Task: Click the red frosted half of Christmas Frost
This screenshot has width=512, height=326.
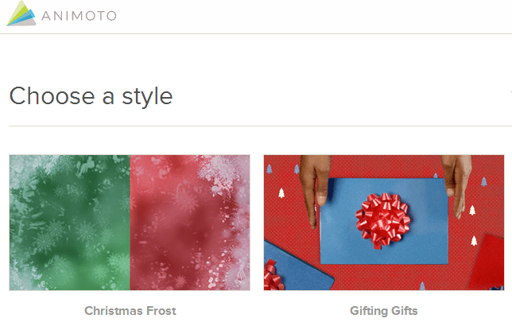Action: point(190,223)
